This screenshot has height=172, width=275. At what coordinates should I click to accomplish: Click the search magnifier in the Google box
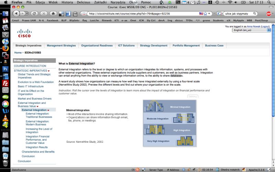click(254, 13)
